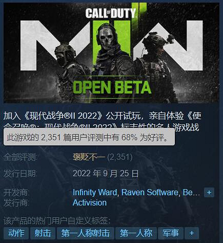Select the 第一人称射击 tag
The width and height of the screenshot is (223, 243).
[x=86, y=233]
